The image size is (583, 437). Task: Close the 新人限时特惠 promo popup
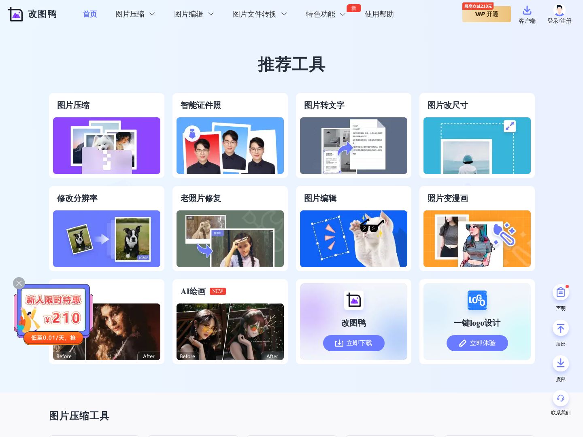point(19,283)
